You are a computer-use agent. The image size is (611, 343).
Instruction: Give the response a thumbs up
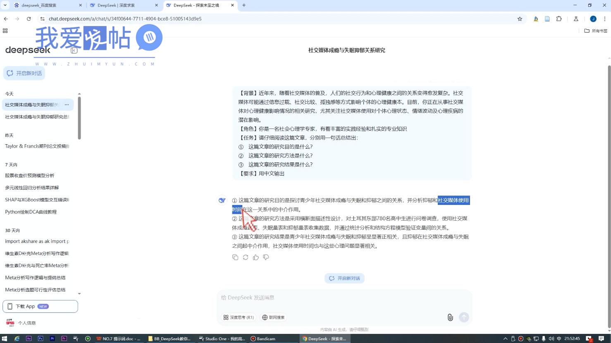(256, 257)
